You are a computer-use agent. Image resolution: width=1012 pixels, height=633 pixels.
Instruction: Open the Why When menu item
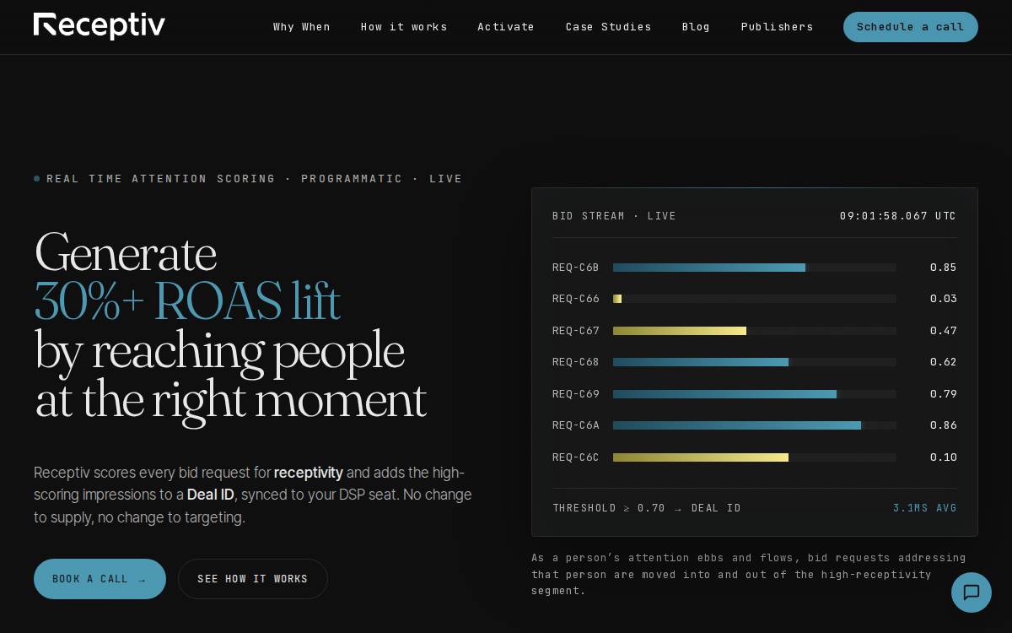click(x=302, y=27)
